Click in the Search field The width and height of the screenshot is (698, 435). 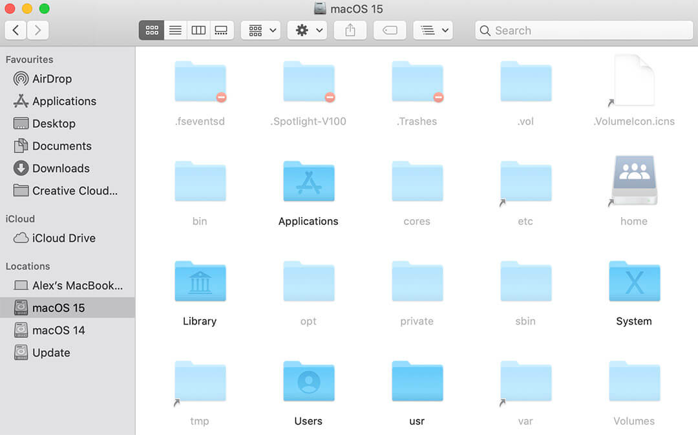(584, 30)
